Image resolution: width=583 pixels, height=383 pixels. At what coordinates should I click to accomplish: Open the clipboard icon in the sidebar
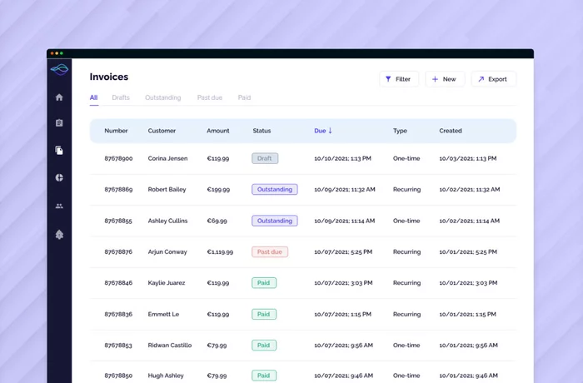59,123
